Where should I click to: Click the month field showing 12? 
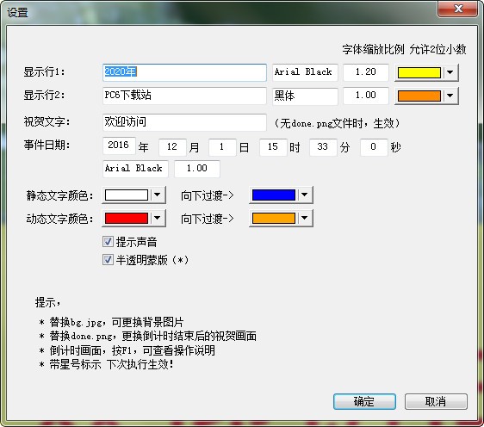(x=172, y=147)
